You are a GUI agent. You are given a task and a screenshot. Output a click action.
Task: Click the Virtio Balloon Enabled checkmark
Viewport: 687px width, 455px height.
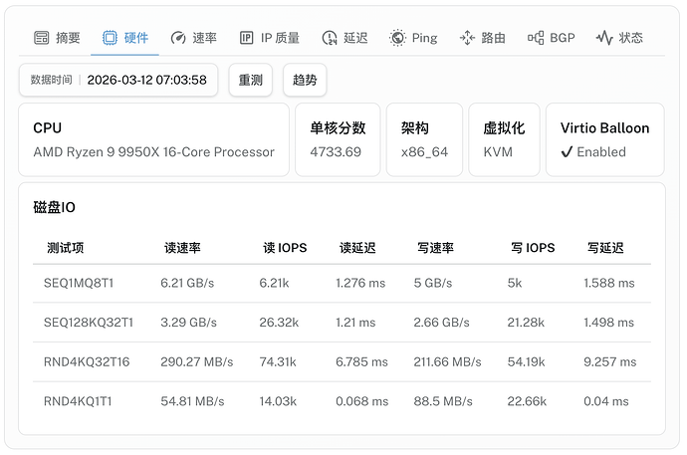(567, 152)
